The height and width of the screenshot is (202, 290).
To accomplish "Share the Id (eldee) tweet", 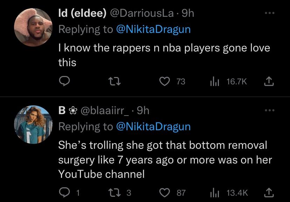I will click(x=268, y=82).
